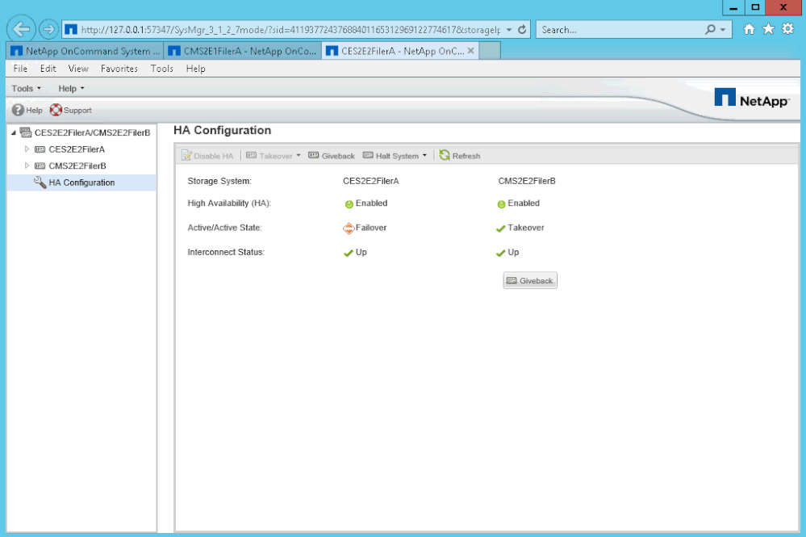
Task: Click the Enabled HA status for CMS2E2FilerB
Action: point(518,203)
